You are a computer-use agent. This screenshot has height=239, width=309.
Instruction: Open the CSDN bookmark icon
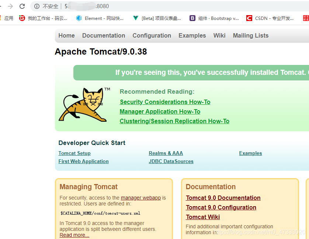(x=249, y=18)
